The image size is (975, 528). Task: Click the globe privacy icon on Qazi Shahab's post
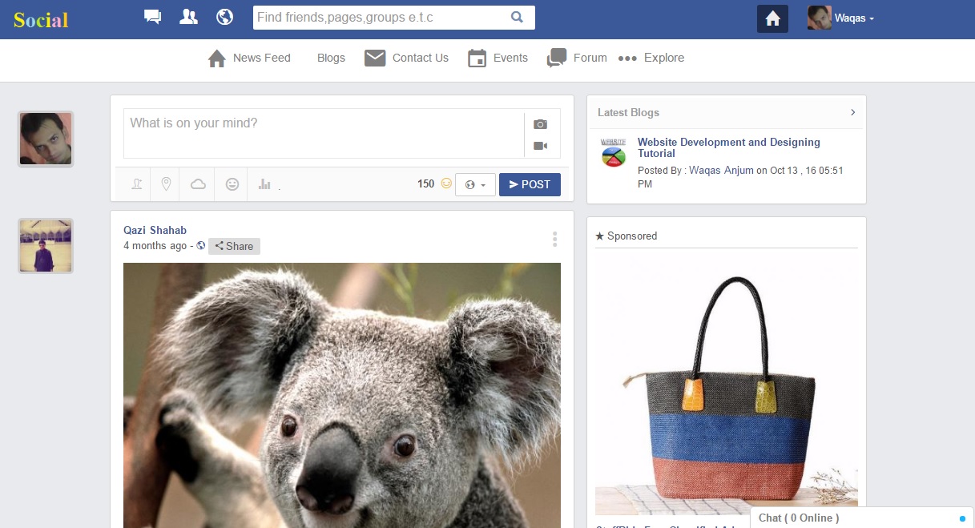point(201,246)
